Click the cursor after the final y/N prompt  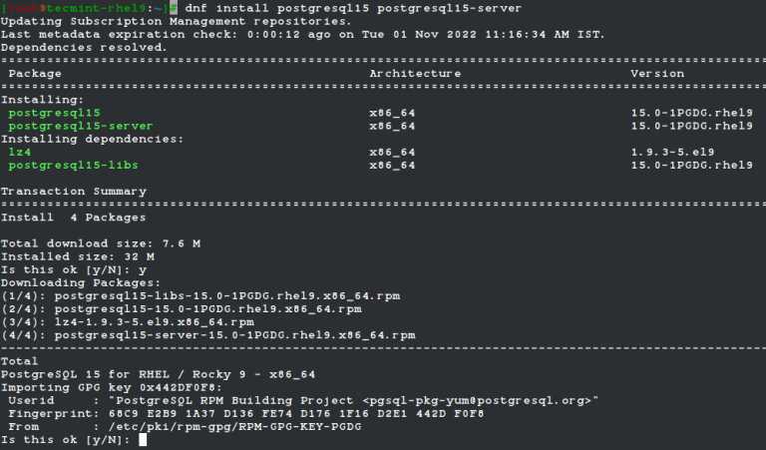click(x=143, y=438)
